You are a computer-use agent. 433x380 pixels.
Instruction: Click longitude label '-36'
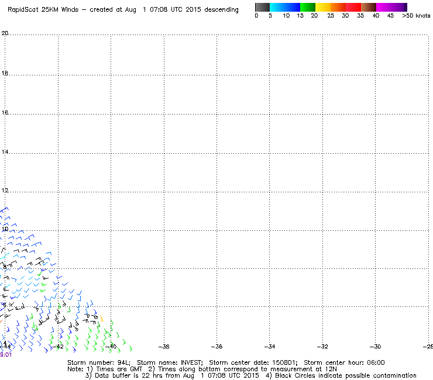pyautogui.click(x=216, y=346)
